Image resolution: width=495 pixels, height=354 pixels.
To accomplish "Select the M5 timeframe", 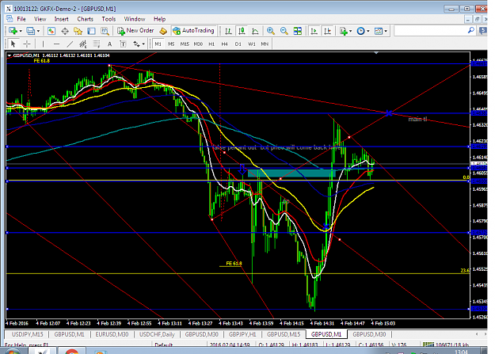I will [x=171, y=44].
